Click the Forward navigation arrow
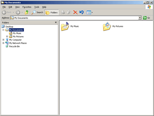This screenshot has width=154, height=116. (18, 13)
